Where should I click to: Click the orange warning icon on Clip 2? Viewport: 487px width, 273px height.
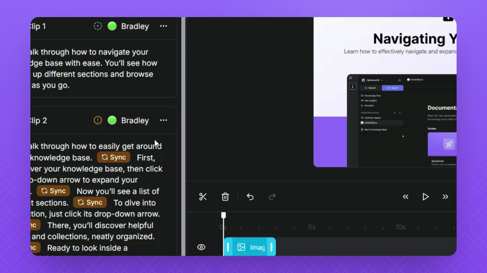(x=98, y=120)
